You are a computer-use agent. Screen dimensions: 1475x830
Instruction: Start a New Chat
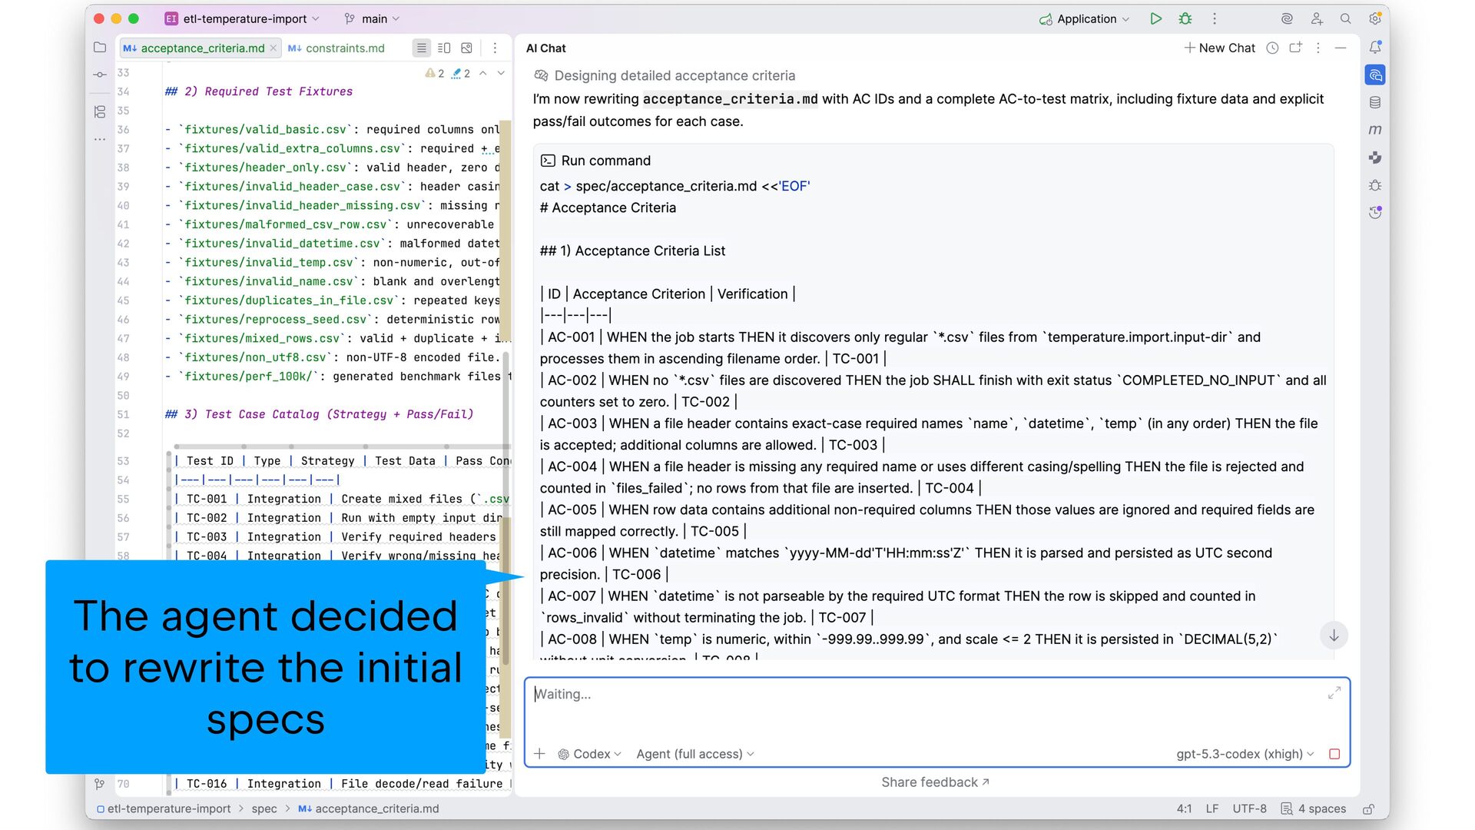click(1219, 48)
